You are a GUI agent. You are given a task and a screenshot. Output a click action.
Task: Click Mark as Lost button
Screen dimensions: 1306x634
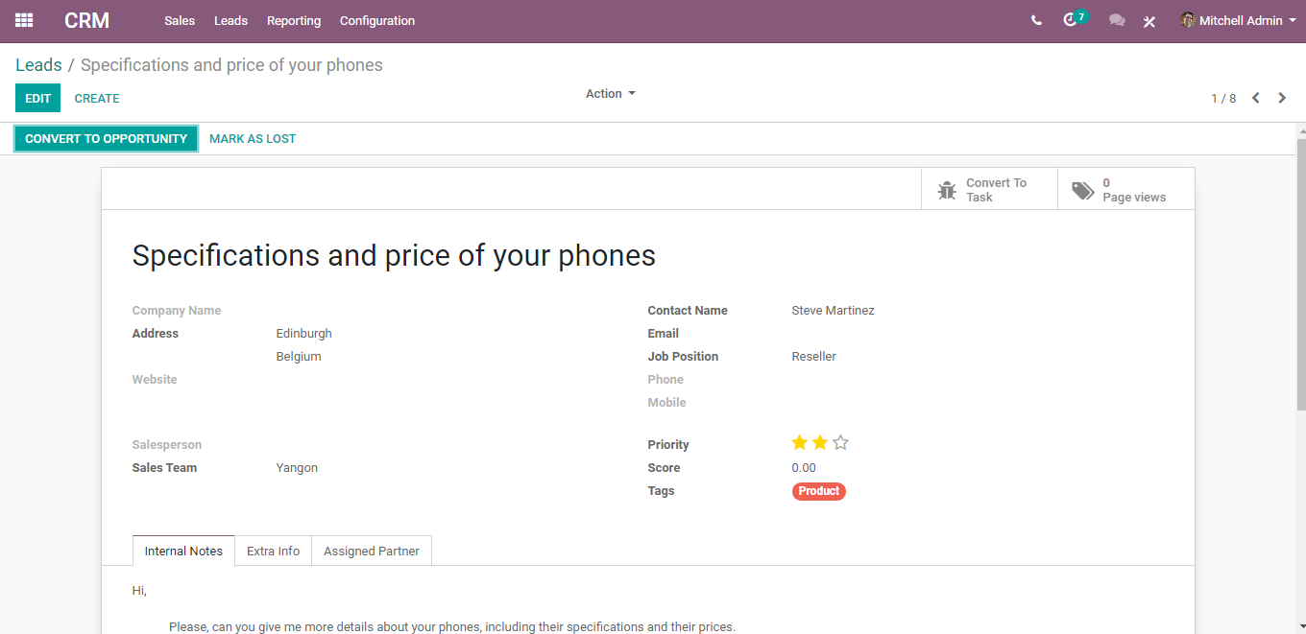point(253,139)
